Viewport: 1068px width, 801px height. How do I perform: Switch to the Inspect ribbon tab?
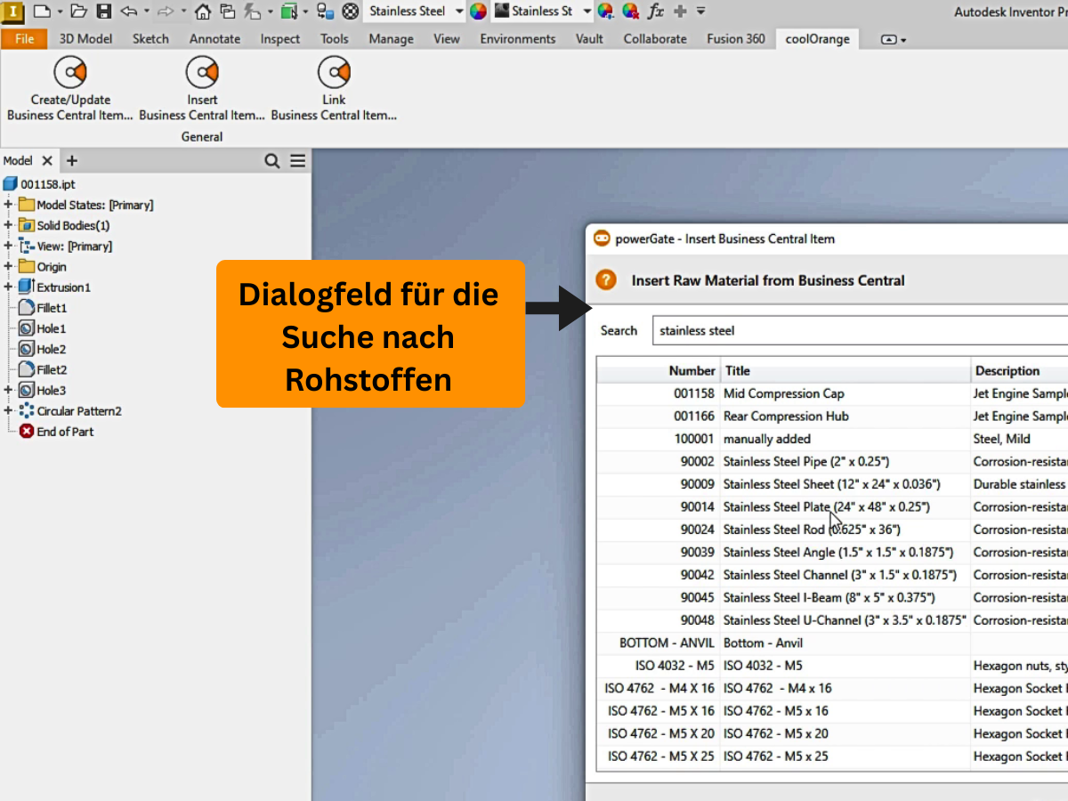[x=280, y=38]
